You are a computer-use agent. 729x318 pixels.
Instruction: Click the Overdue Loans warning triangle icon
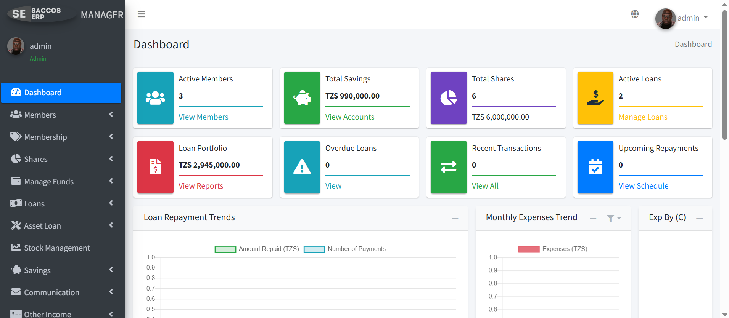tap(302, 167)
